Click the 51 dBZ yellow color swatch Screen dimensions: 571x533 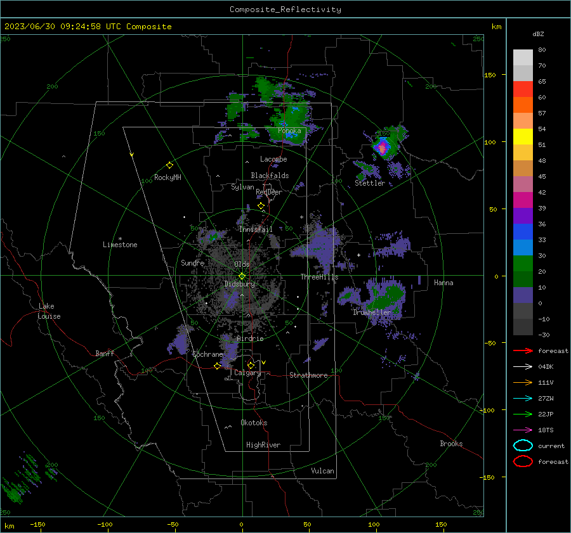pos(523,136)
